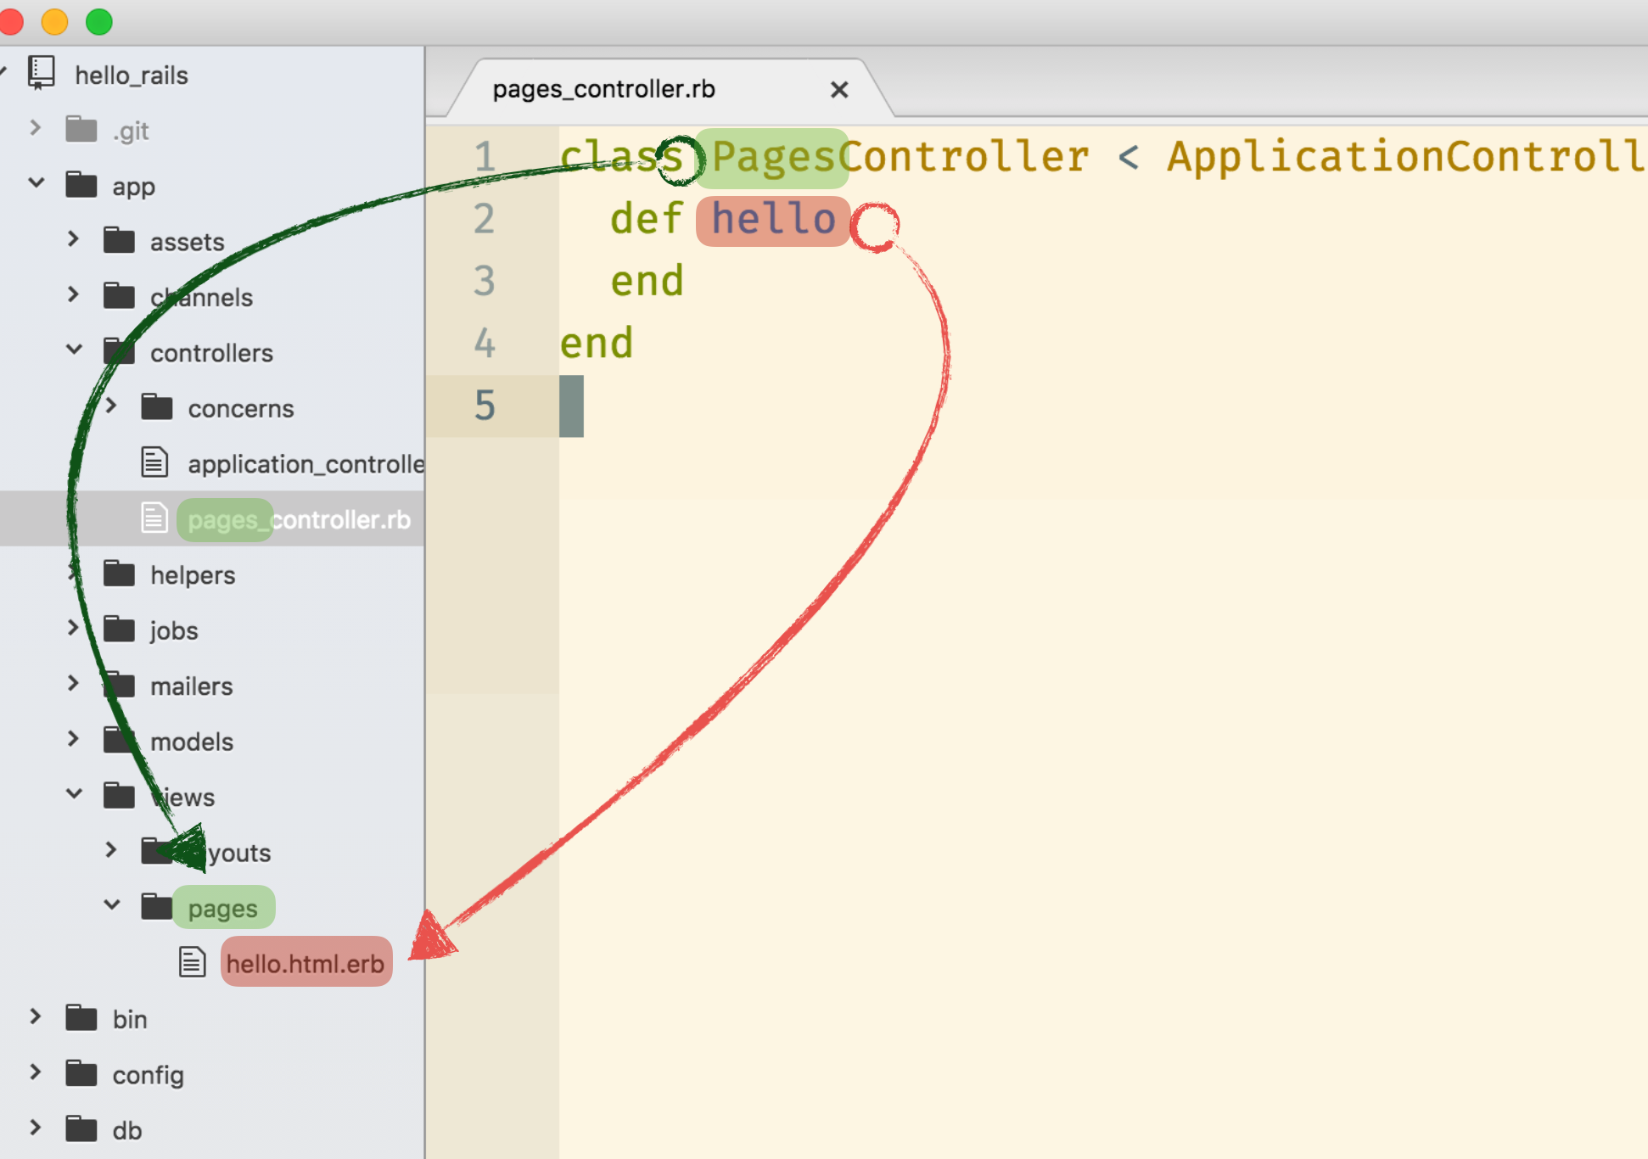Expand the mailers folder chevron

(74, 683)
